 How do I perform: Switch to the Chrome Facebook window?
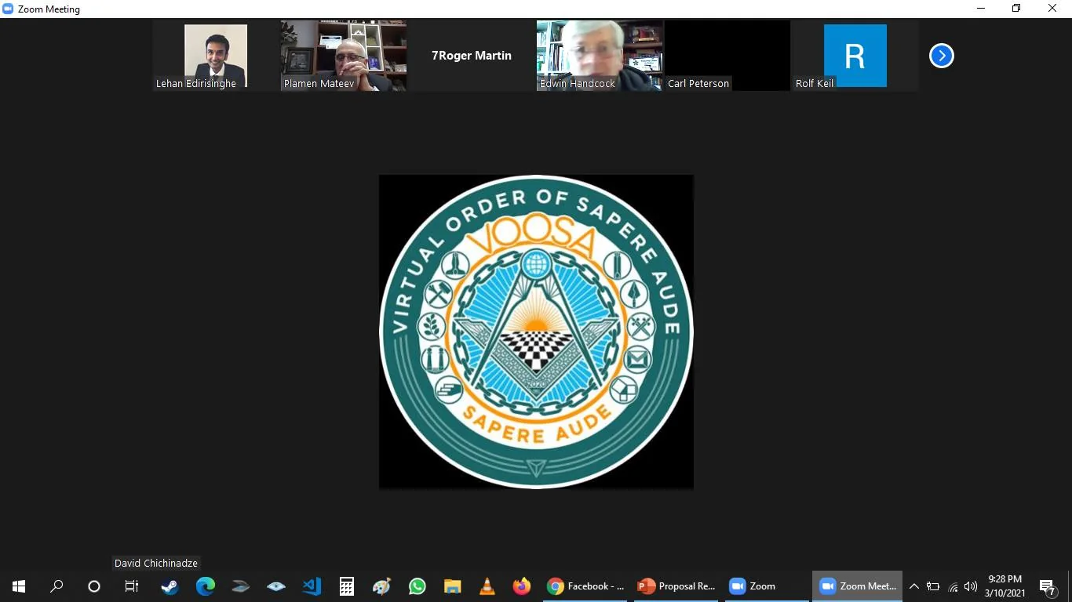[x=586, y=586]
